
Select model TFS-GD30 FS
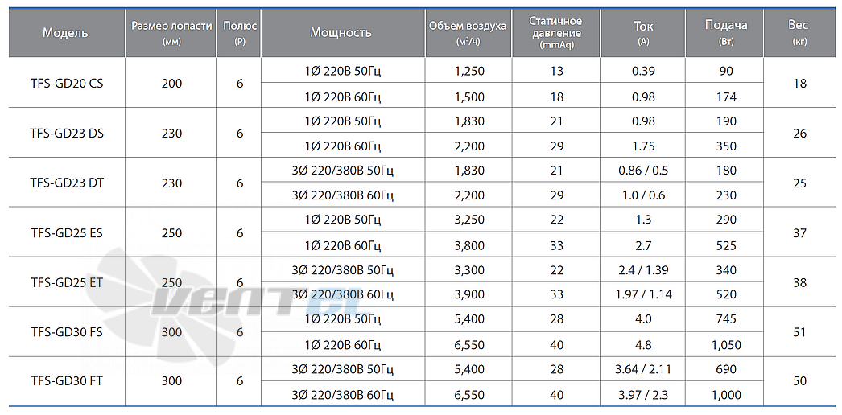point(67,332)
